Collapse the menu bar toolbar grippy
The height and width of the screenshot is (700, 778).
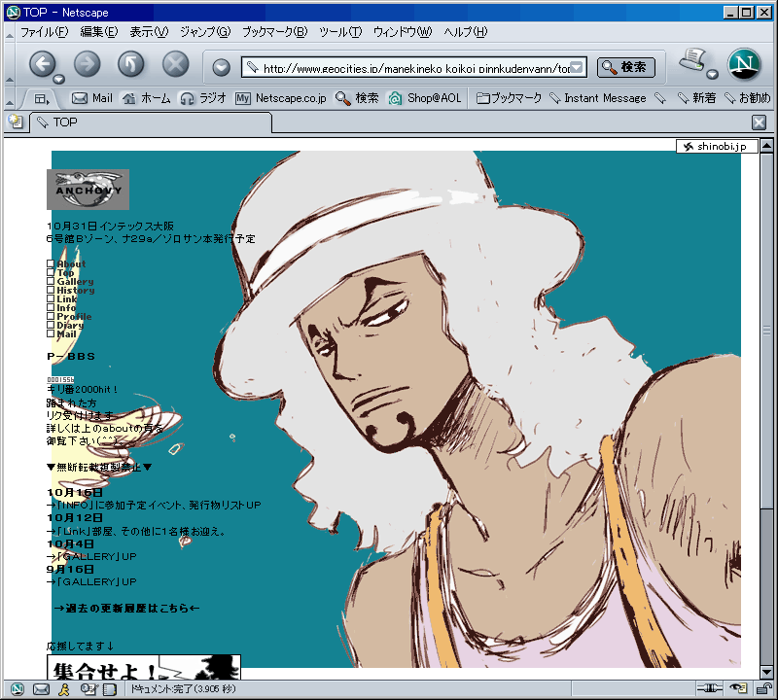pos(10,33)
